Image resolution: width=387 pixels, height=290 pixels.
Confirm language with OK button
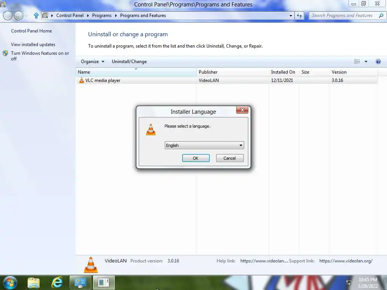coord(196,158)
